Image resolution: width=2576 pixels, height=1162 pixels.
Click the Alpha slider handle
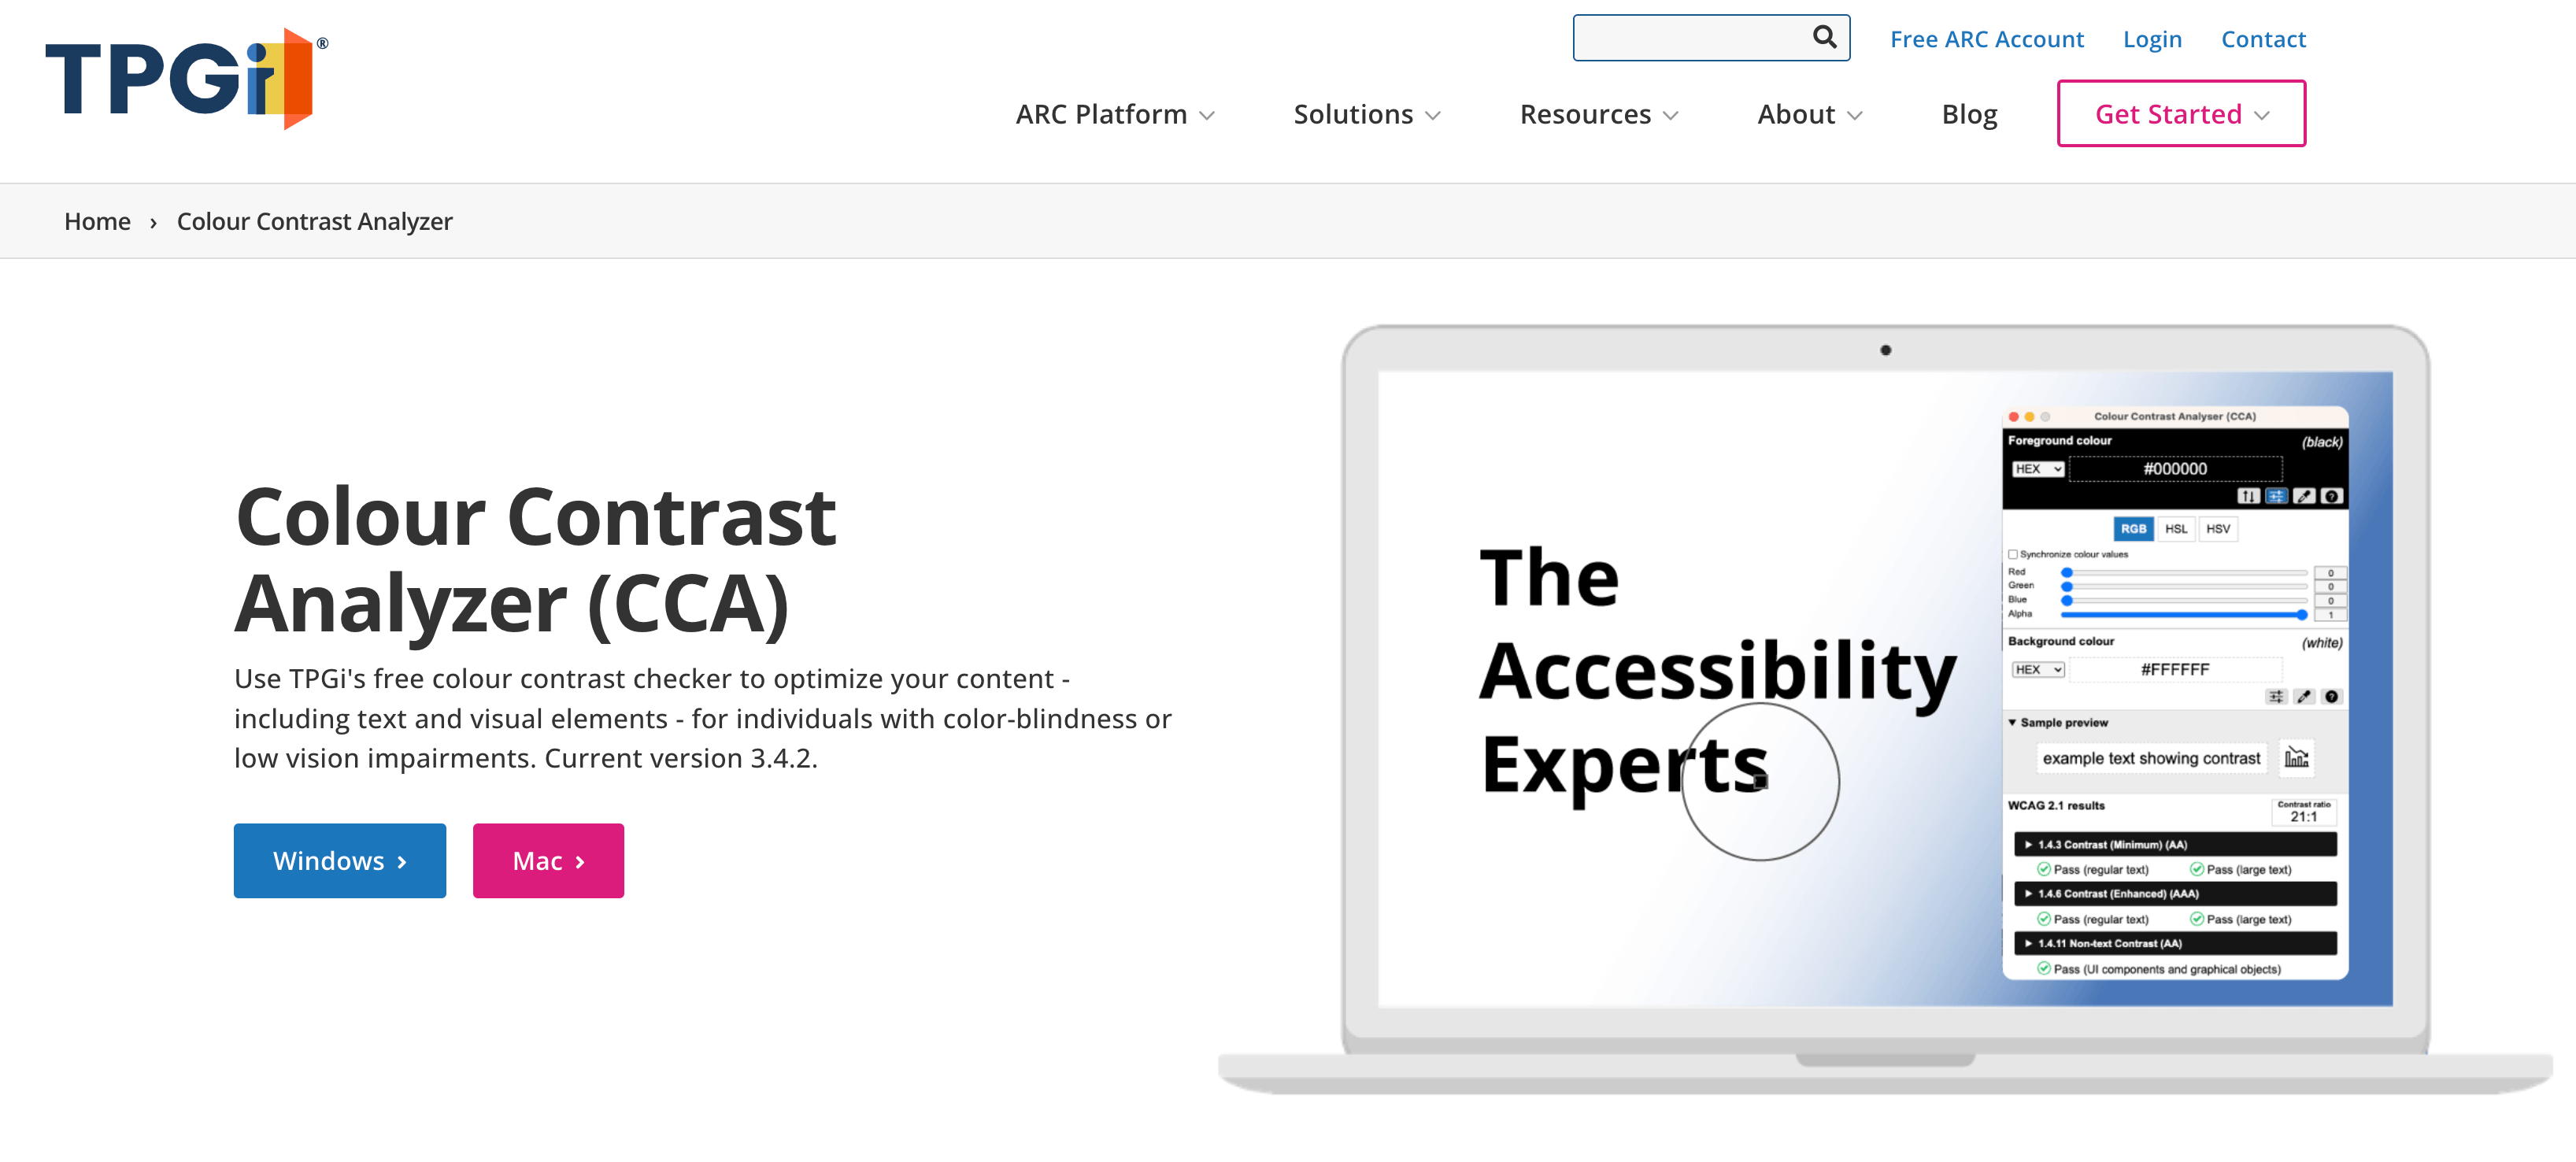point(2301,615)
